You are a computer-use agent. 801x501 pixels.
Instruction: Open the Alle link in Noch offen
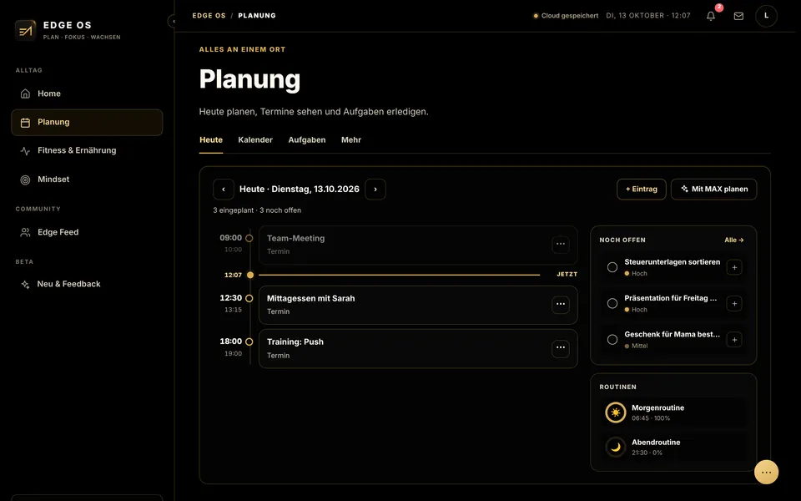click(734, 240)
